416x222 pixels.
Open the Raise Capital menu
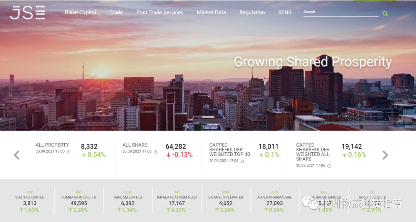pyautogui.click(x=81, y=12)
